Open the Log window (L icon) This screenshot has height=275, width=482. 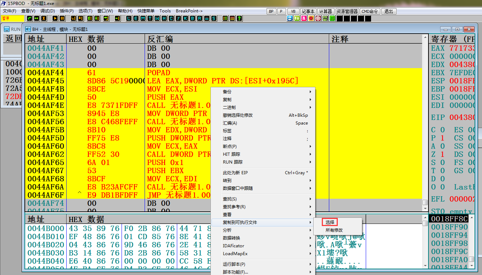[x=129, y=18]
